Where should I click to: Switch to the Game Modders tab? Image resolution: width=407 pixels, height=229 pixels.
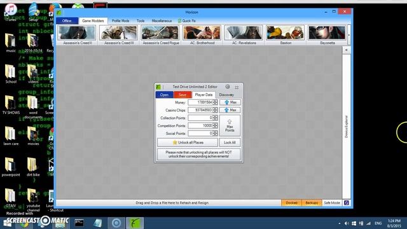tap(93, 21)
